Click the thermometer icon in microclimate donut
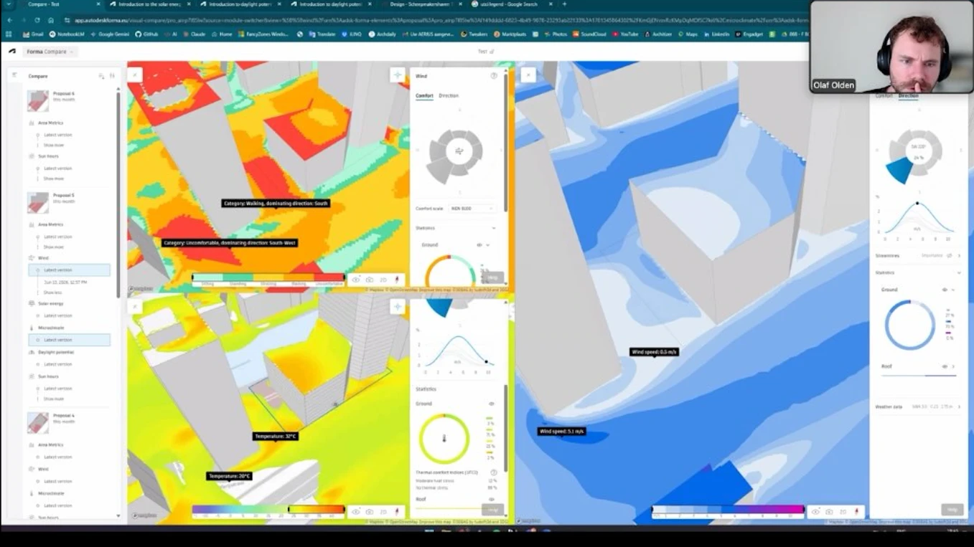This screenshot has width=974, height=547. pyautogui.click(x=444, y=438)
